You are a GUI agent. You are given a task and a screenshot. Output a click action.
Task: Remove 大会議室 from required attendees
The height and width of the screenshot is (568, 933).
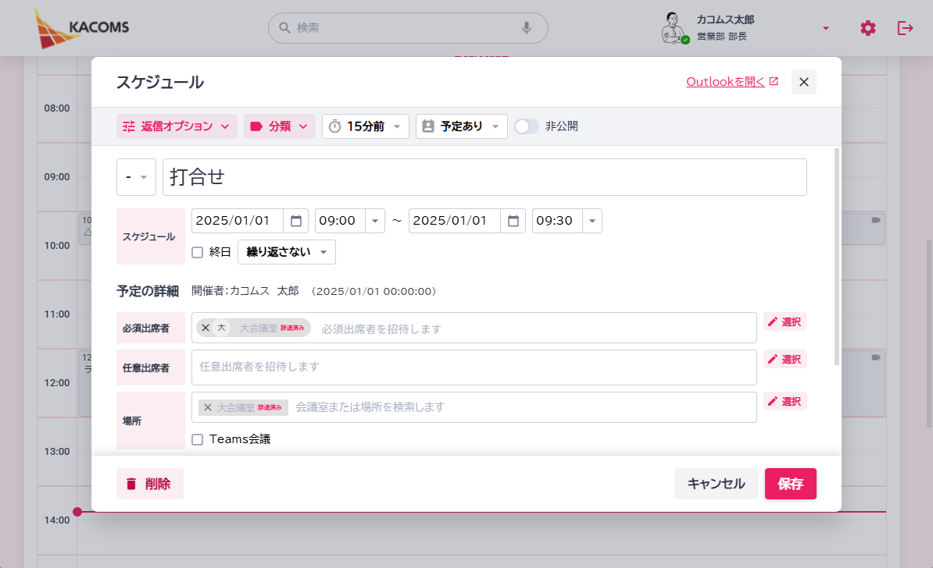[206, 328]
